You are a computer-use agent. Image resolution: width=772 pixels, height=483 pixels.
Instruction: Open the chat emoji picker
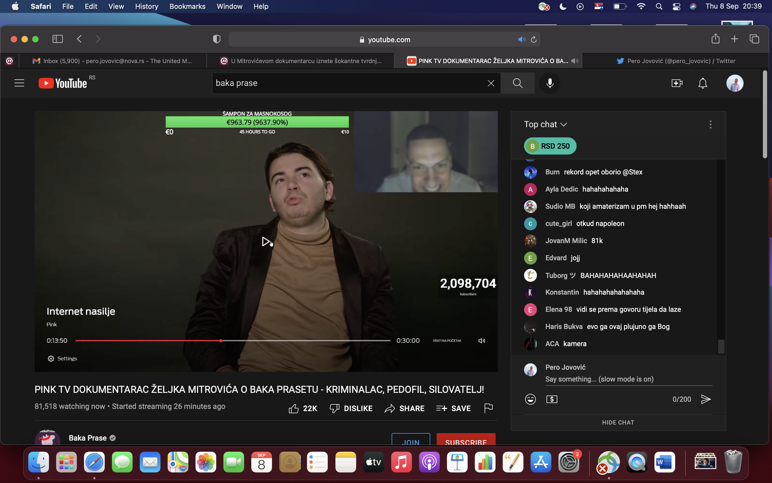530,399
